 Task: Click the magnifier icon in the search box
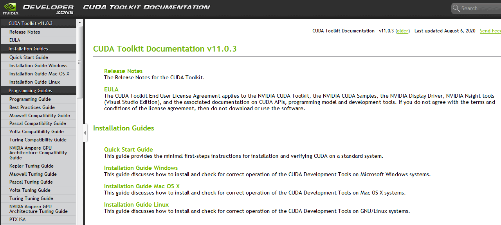(456, 8)
